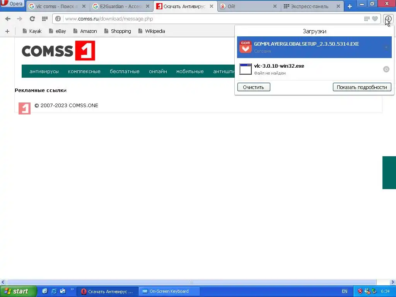
Task: Click the plus to add a bookmark
Action: pos(7,31)
